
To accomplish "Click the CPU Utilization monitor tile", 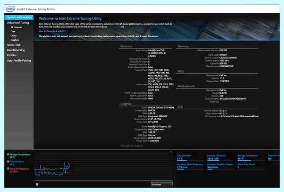I will [190, 157].
